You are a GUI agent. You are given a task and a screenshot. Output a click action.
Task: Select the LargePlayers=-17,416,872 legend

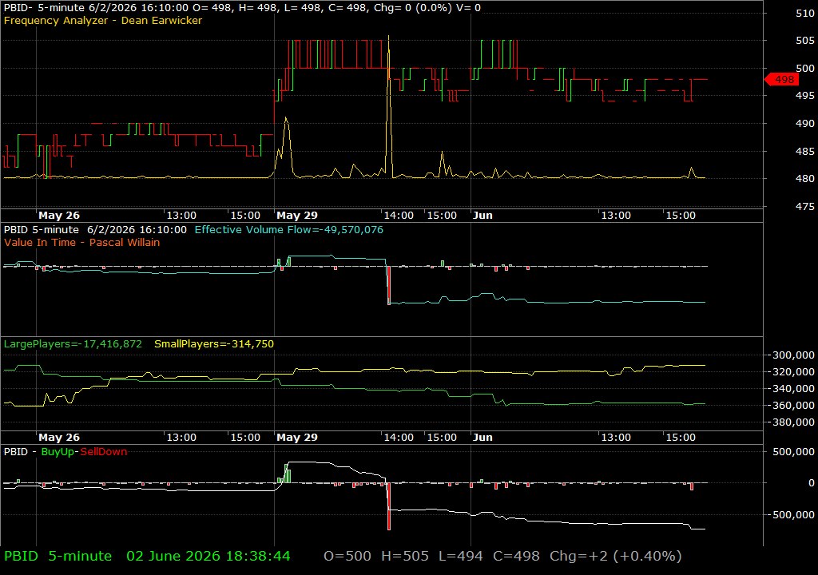[x=73, y=344]
